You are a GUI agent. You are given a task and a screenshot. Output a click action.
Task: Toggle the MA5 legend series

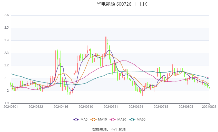click(x=80, y=119)
